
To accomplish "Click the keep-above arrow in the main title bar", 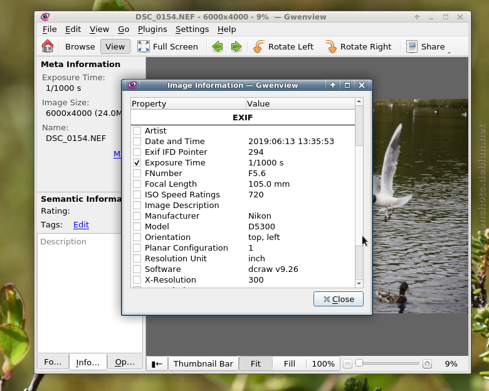I will click(417, 17).
